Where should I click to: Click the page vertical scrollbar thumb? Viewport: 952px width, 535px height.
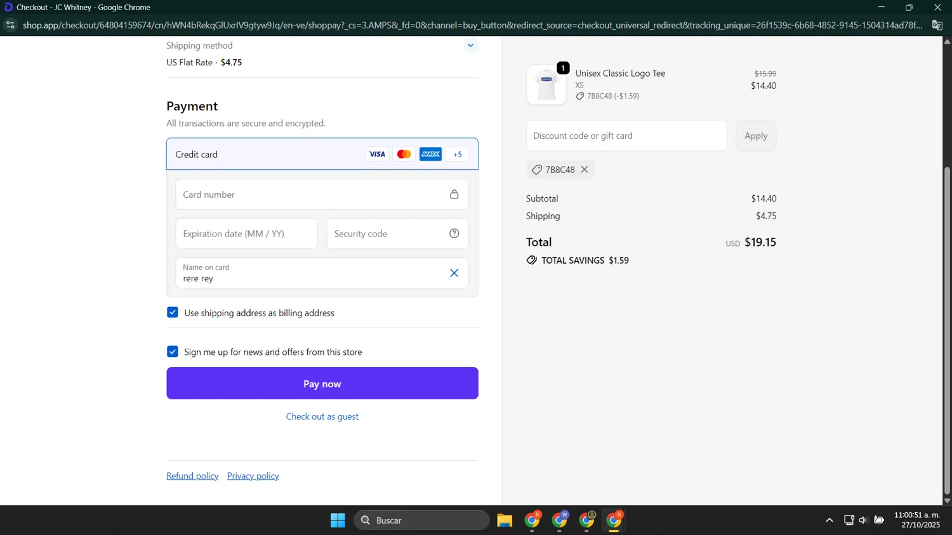[947, 330]
